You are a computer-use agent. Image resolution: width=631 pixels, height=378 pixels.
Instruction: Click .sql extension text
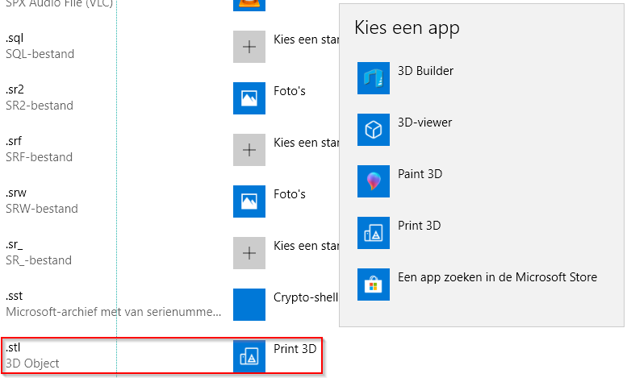click(x=15, y=38)
